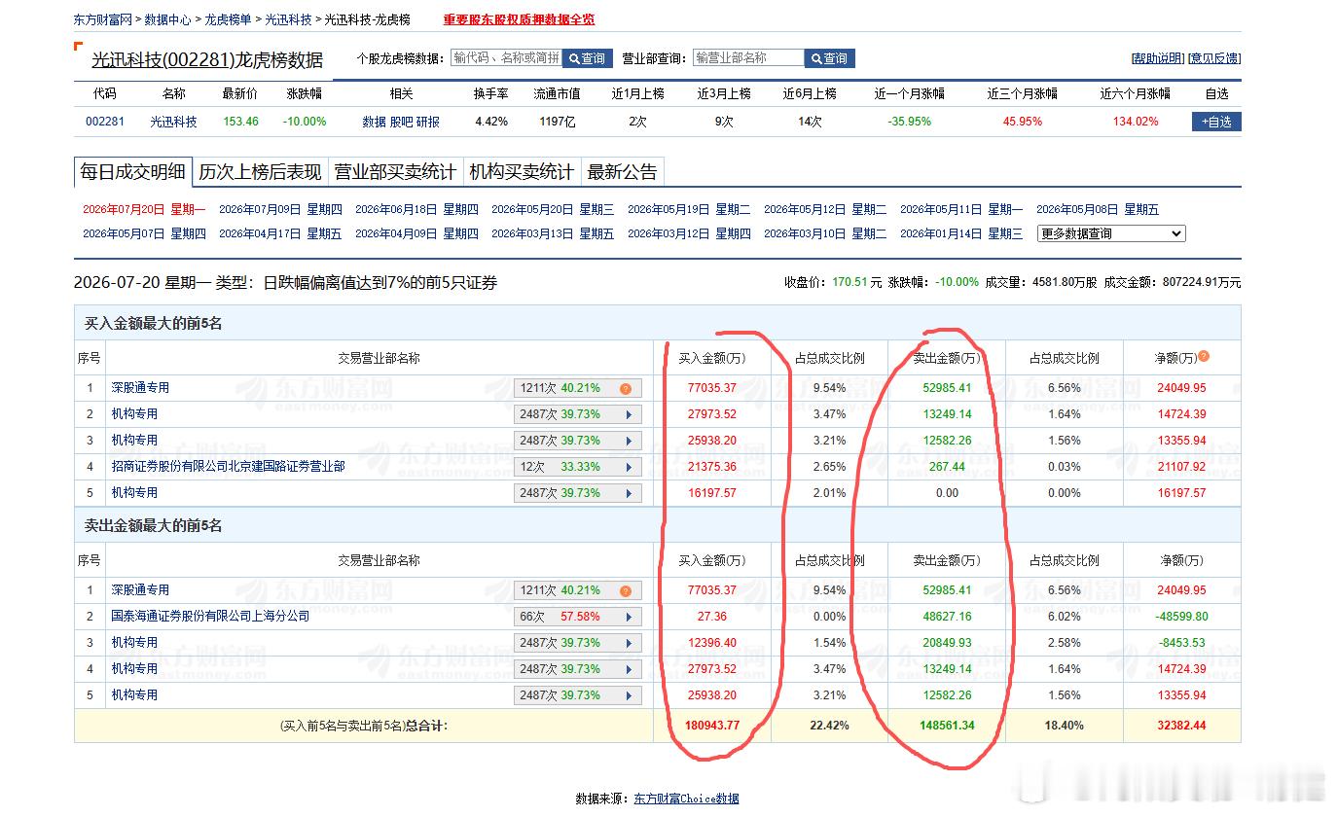Image resolution: width=1337 pixels, height=817 pixels.
Task: Click arrow icon on 12次 33.33% button
Action: (x=629, y=467)
